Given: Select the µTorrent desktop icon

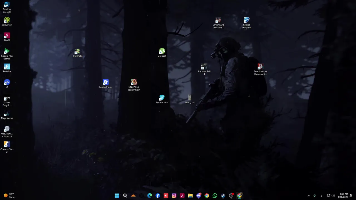Looking at the screenshot, I should pos(162,53).
